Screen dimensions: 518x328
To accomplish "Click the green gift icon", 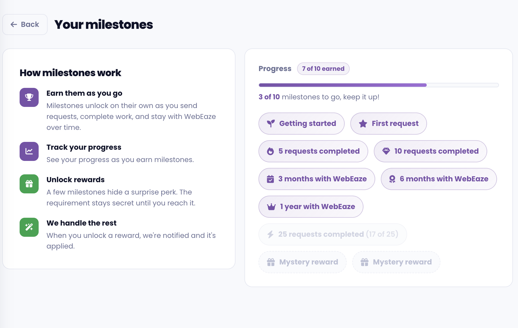I will pos(29,184).
